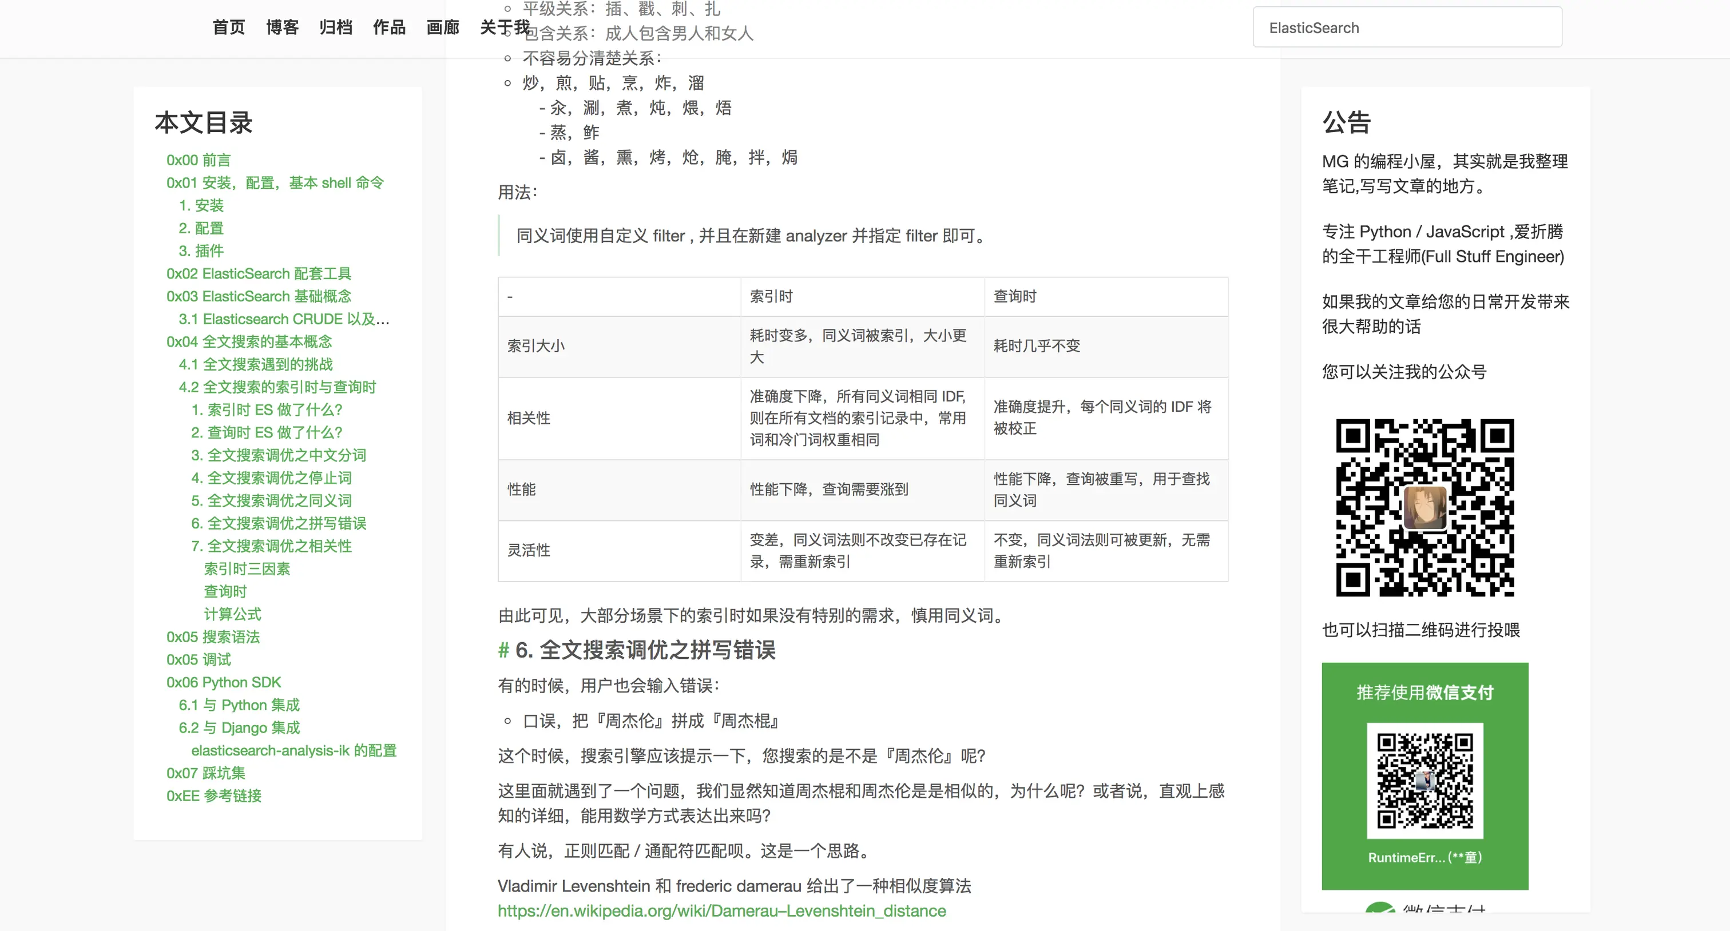Open the Damerau–Levenshtein distance Wikipedia link
This screenshot has width=1730, height=931.
point(721,911)
